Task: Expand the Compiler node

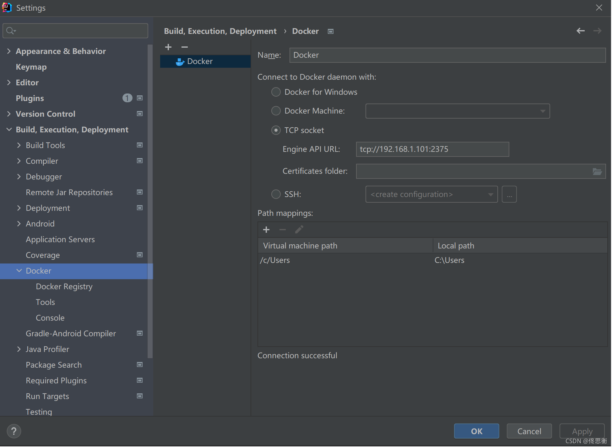Action: tap(19, 161)
